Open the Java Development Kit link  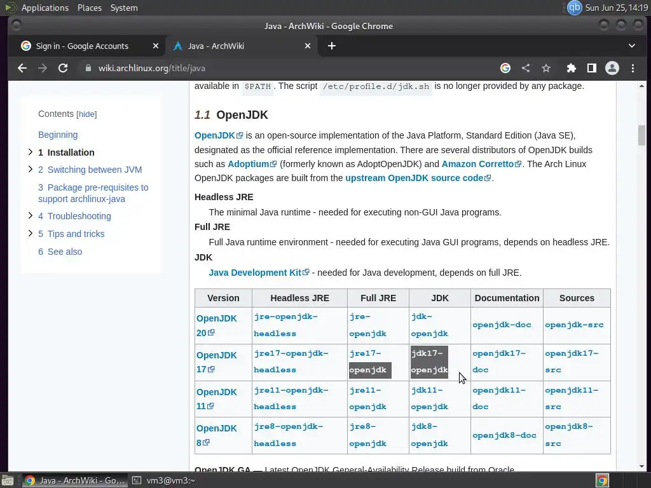pyautogui.click(x=259, y=273)
